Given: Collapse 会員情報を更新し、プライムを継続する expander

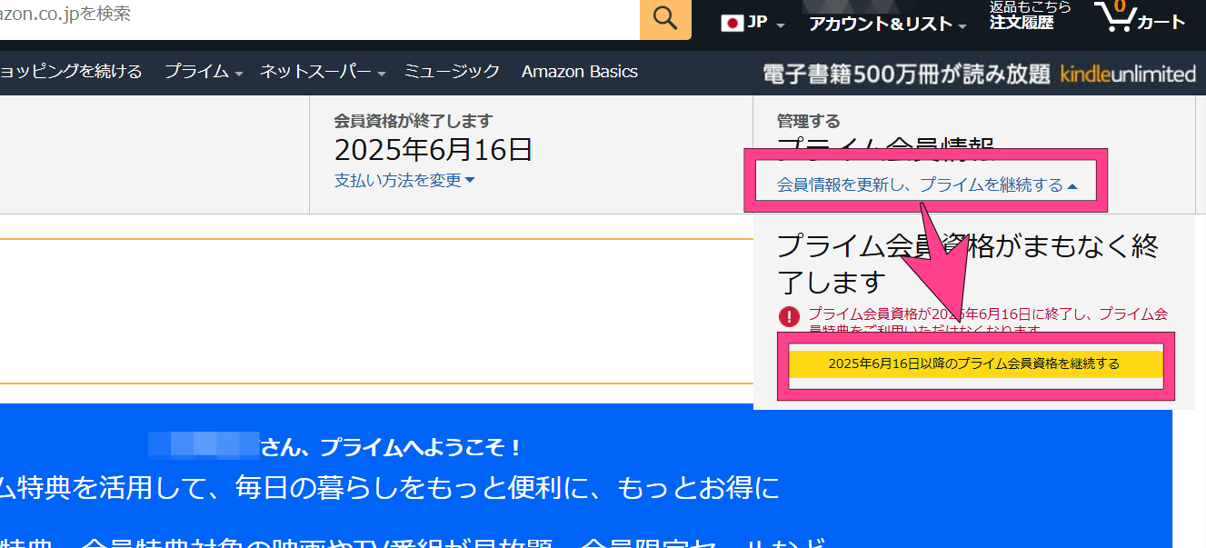Looking at the screenshot, I should (x=927, y=185).
